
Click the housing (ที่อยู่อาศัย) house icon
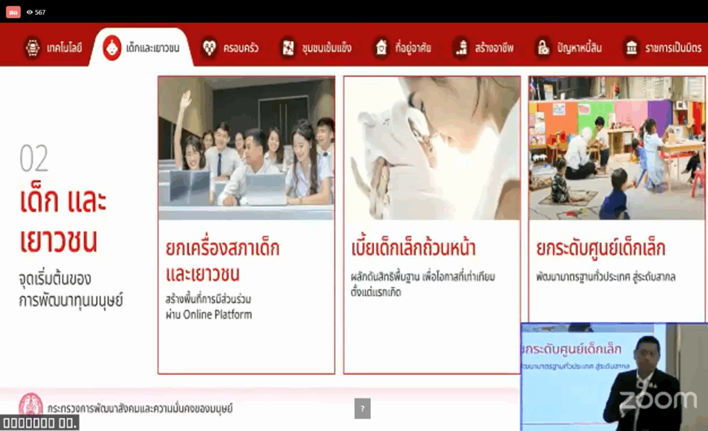[x=381, y=48]
